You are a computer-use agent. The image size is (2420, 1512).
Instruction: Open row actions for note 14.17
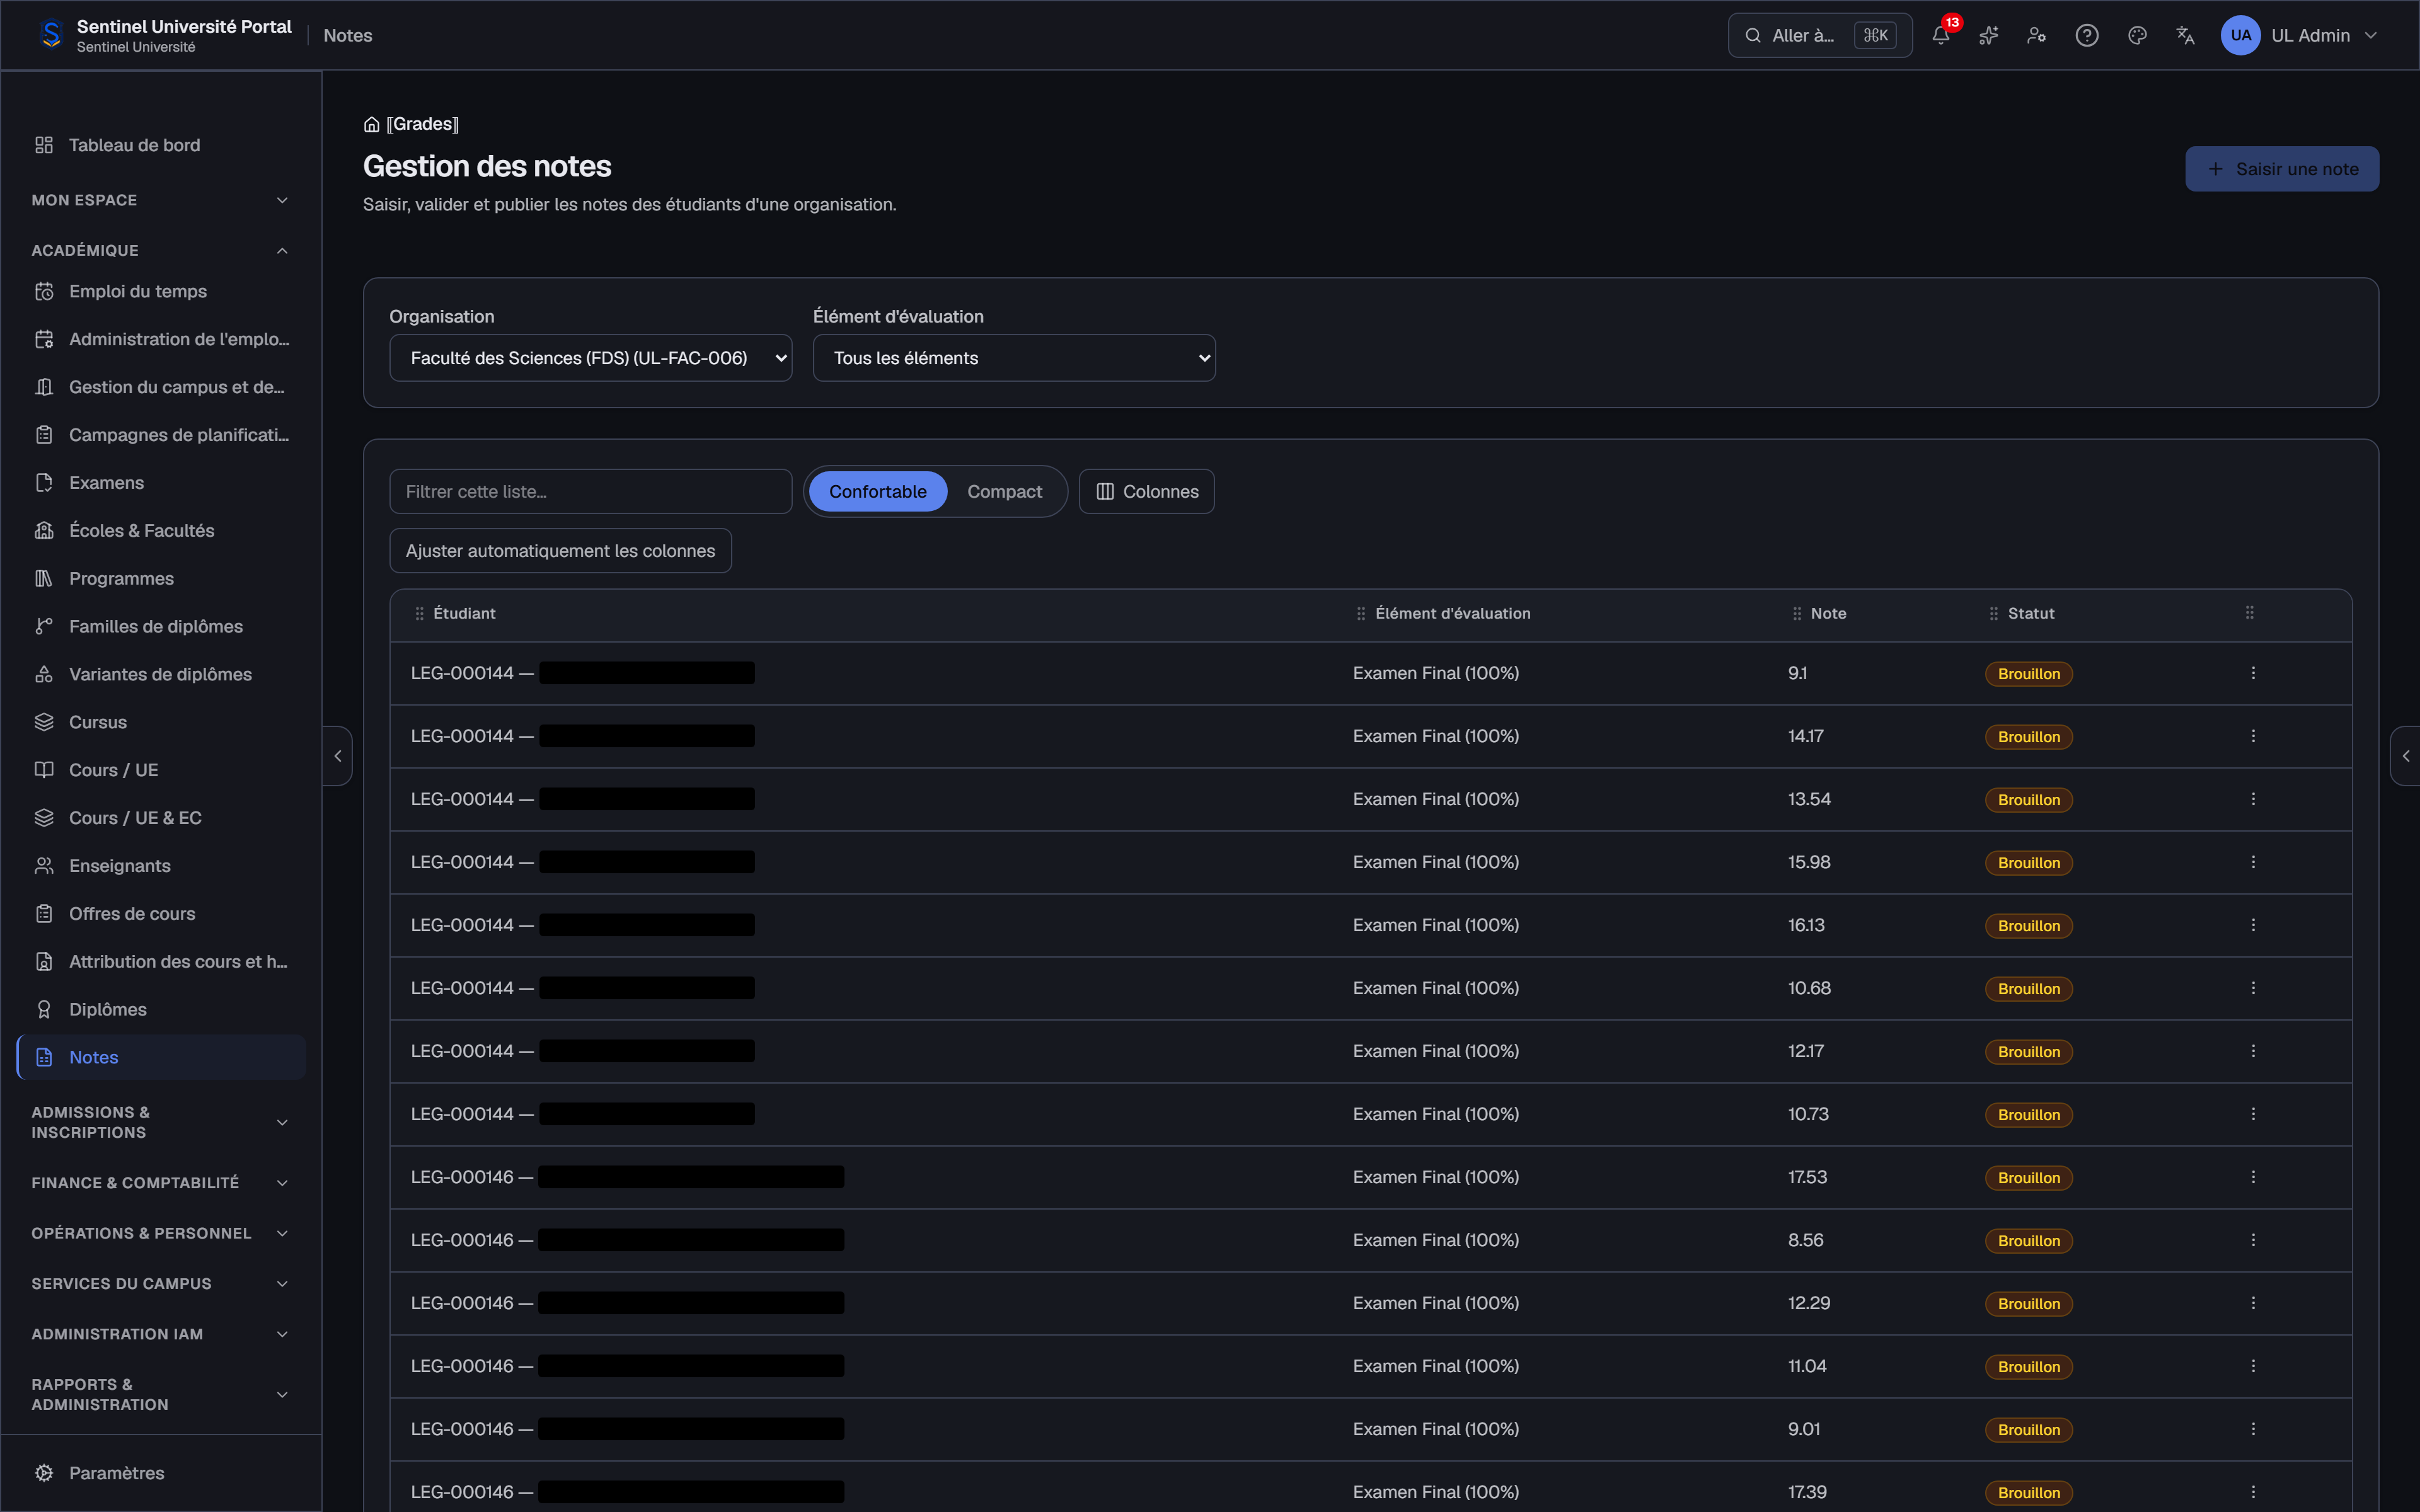2253,736
